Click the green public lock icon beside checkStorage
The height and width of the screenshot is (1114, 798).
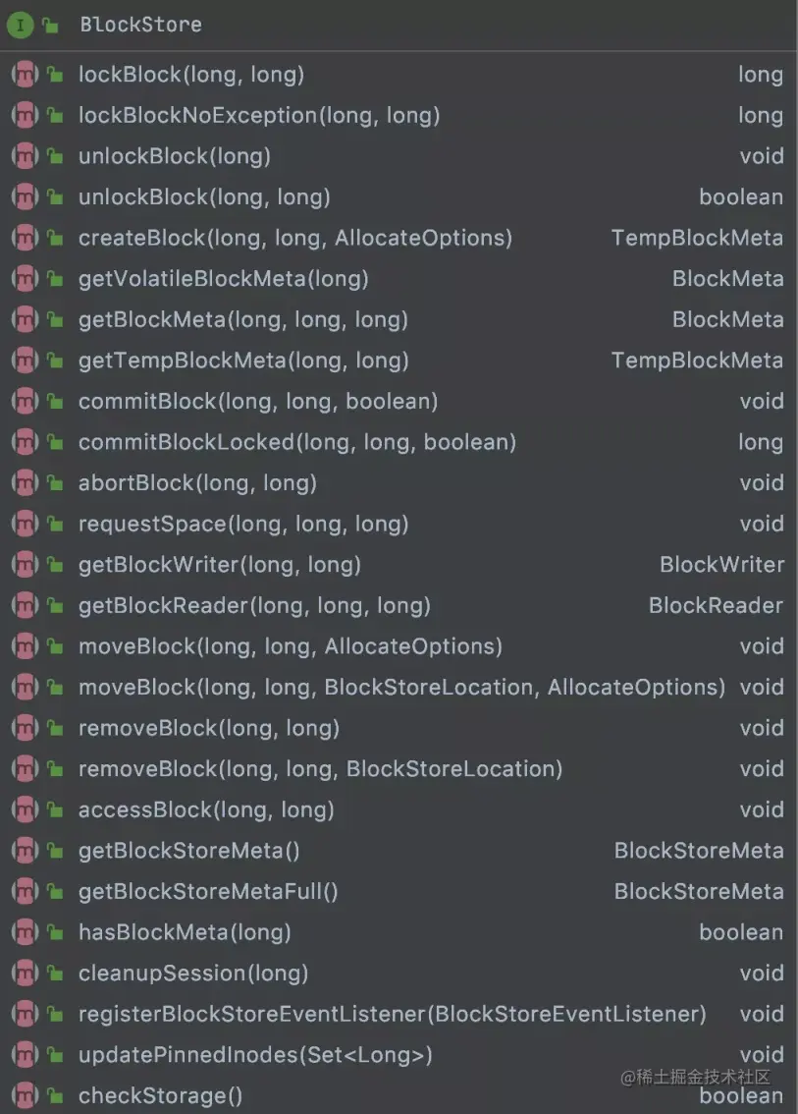(x=54, y=1096)
